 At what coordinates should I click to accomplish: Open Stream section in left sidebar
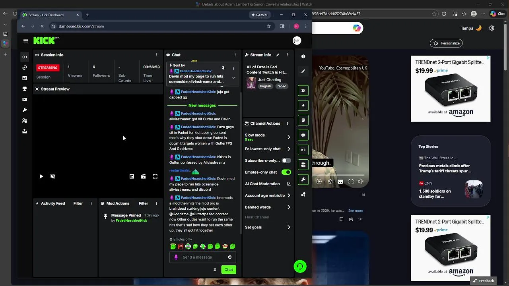point(25,57)
